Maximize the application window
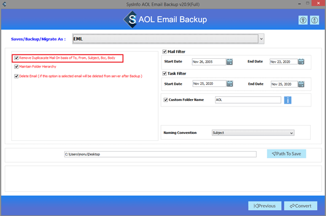This screenshot has height=216, width=326. 308,3
